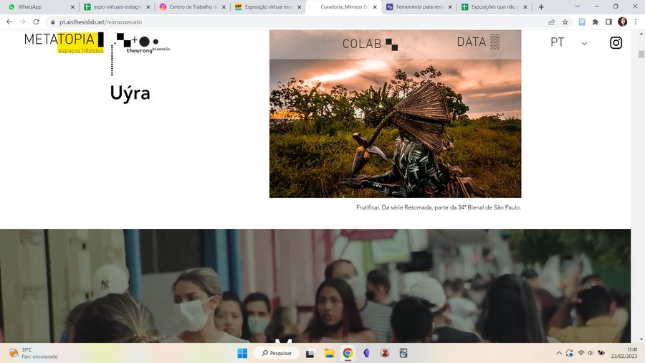The image size is (645, 363).
Task: Click the page's vertical scrollbar thumb
Action: pos(641,55)
